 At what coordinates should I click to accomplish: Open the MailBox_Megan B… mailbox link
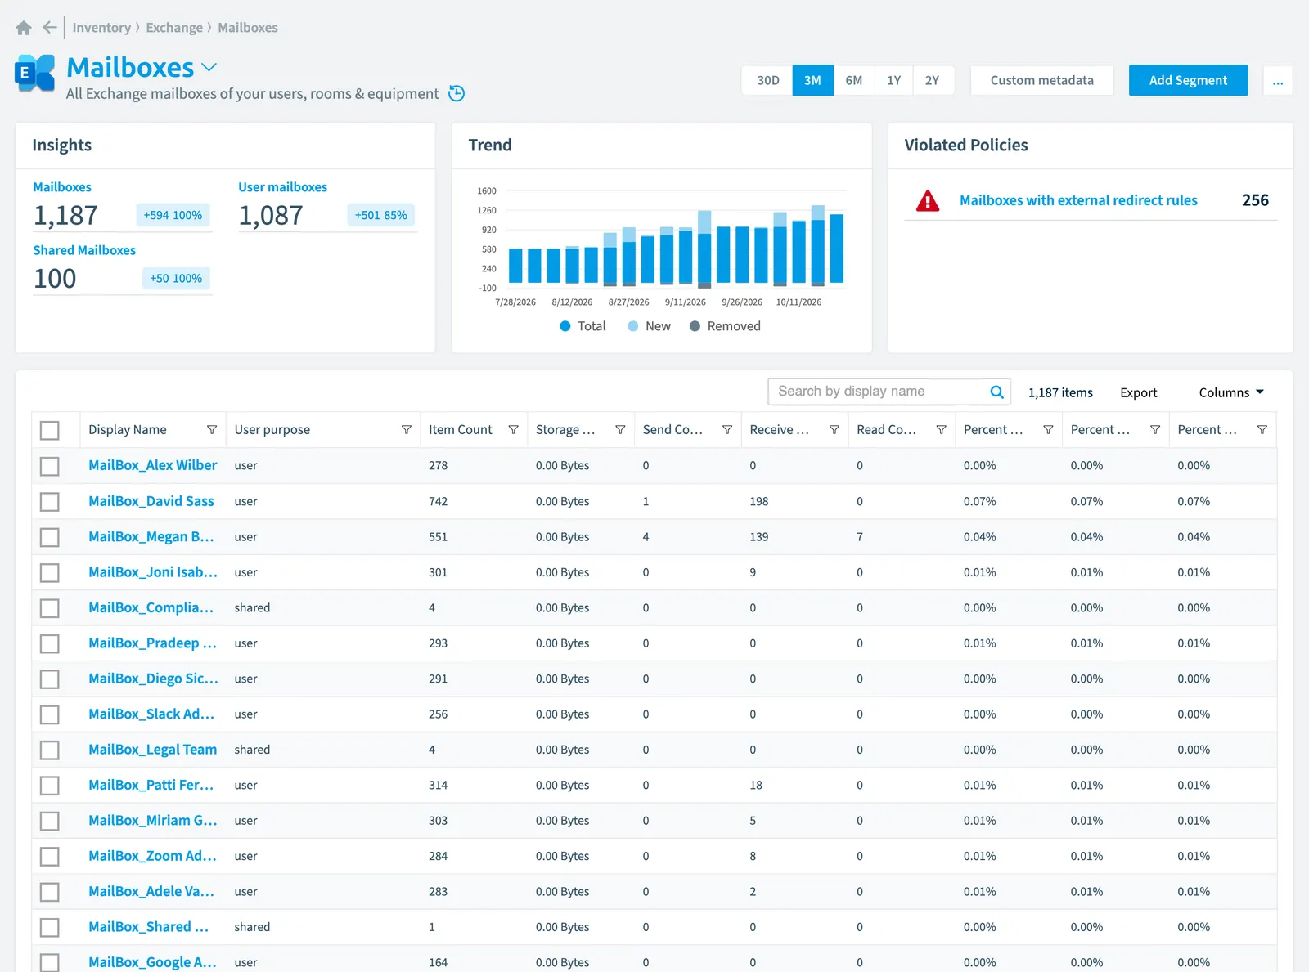point(151,537)
